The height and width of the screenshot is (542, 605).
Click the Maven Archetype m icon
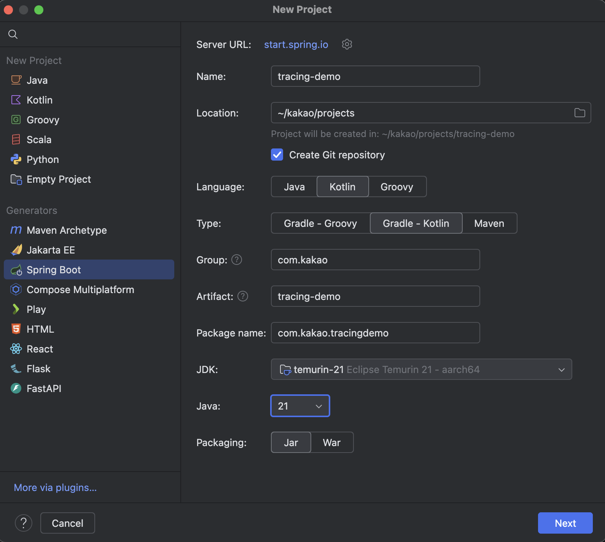coord(16,230)
